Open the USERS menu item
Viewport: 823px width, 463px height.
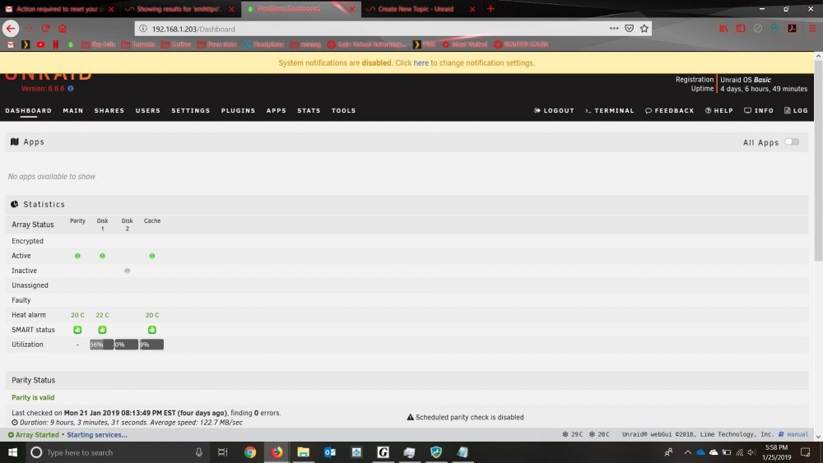(148, 111)
